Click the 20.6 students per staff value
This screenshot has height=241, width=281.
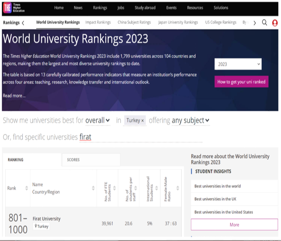click(x=129, y=223)
